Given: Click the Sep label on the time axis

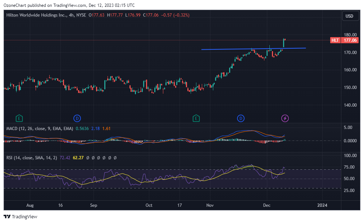Looking at the screenshot, I should 94,205.
